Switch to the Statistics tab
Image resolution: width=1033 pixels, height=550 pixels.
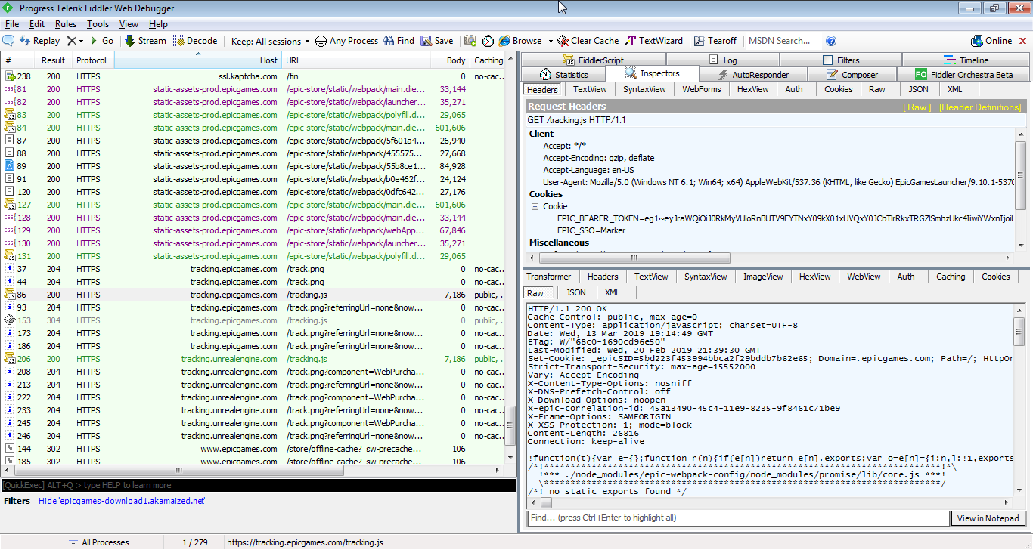tap(564, 75)
